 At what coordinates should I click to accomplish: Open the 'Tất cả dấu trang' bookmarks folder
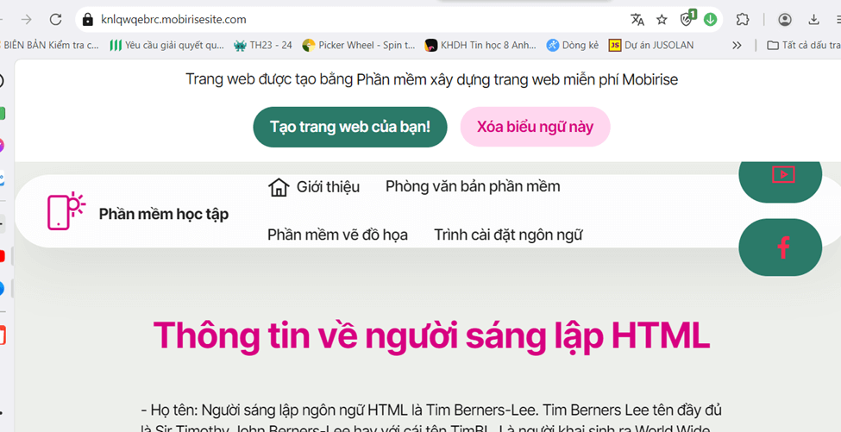coord(802,45)
